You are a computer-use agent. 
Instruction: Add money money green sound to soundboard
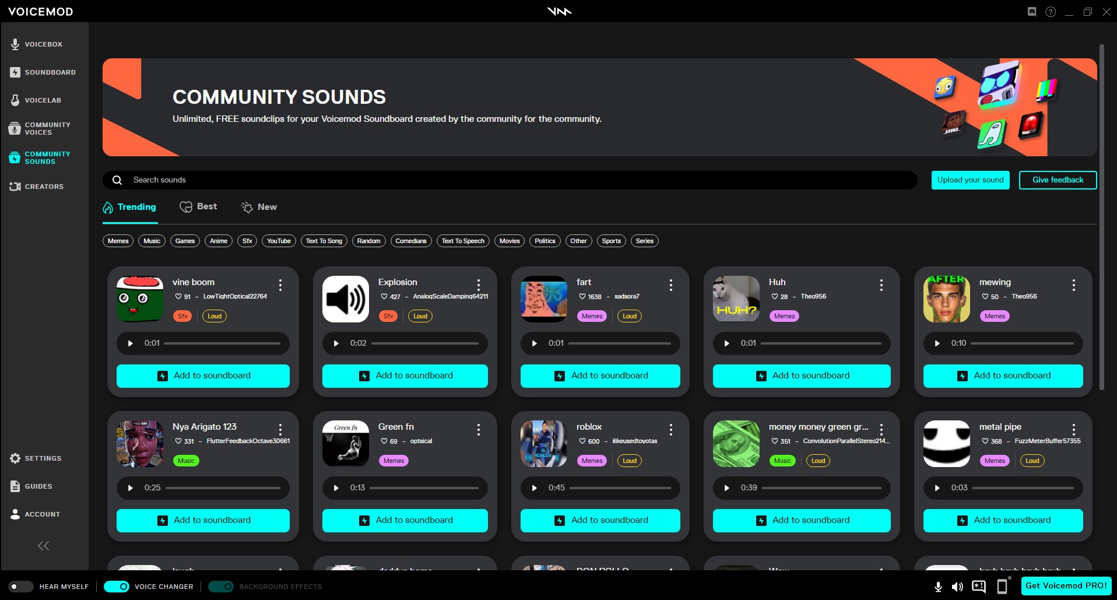[x=802, y=521]
